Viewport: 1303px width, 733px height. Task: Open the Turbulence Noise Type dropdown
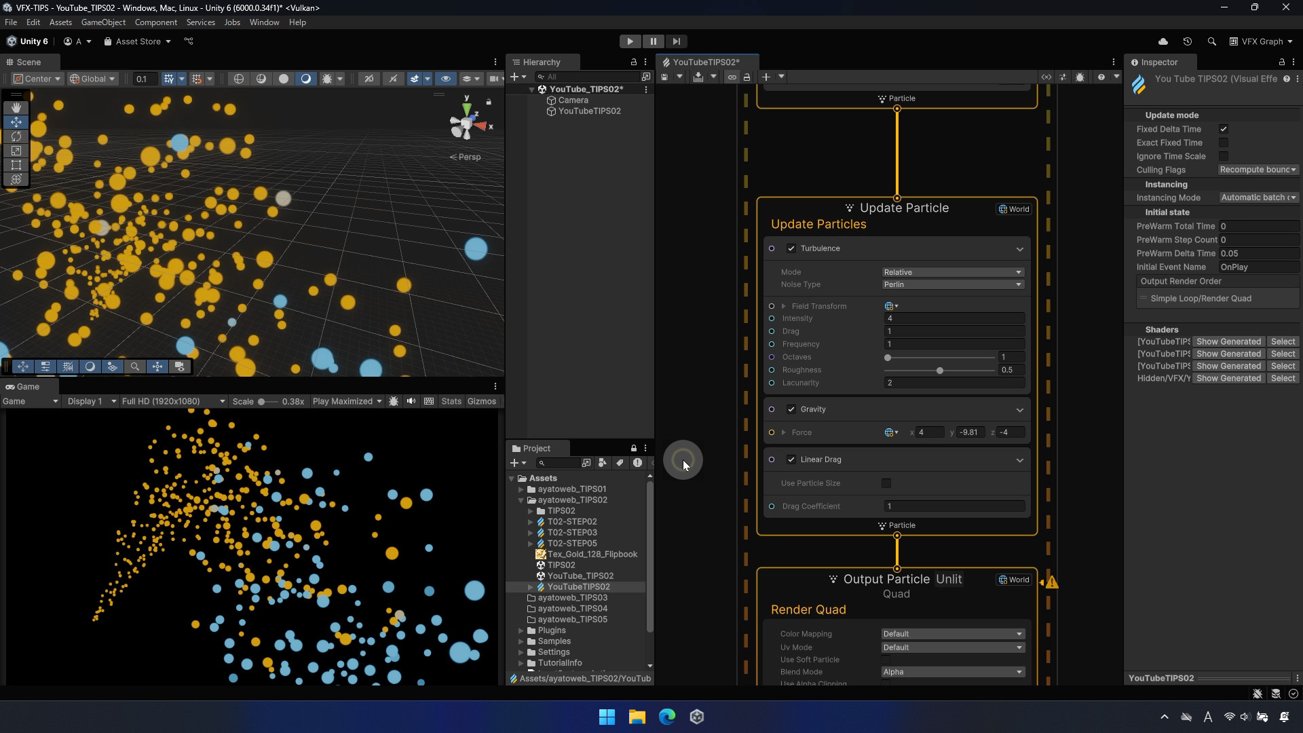(x=952, y=284)
